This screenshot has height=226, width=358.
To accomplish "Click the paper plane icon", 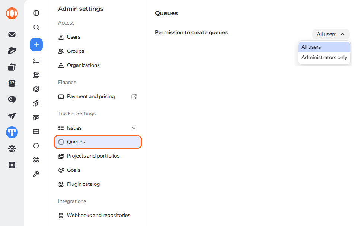I will pos(12,116).
